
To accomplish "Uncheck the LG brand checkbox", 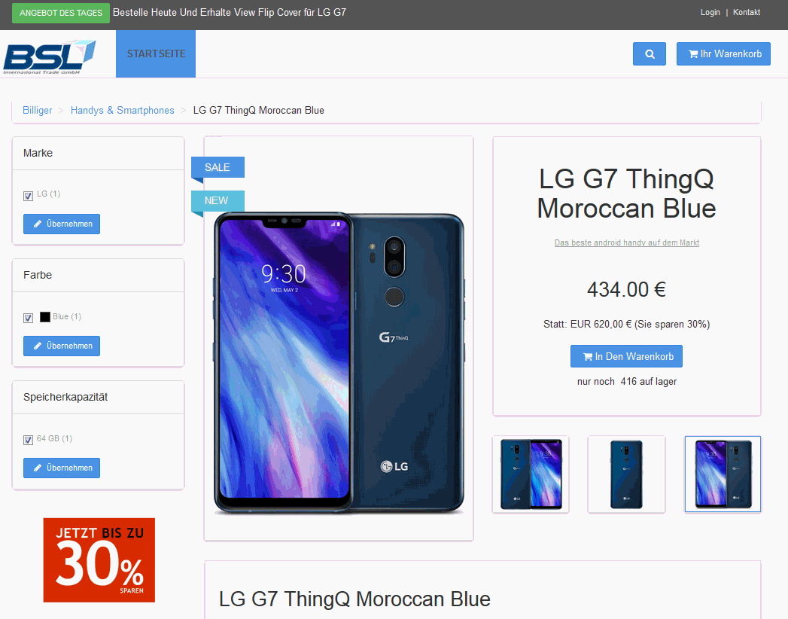I will coord(28,196).
